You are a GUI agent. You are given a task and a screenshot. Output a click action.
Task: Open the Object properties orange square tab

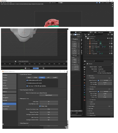(x=85, y=83)
